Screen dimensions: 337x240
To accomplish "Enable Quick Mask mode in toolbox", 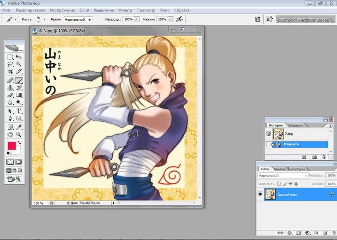I will coord(19,162).
